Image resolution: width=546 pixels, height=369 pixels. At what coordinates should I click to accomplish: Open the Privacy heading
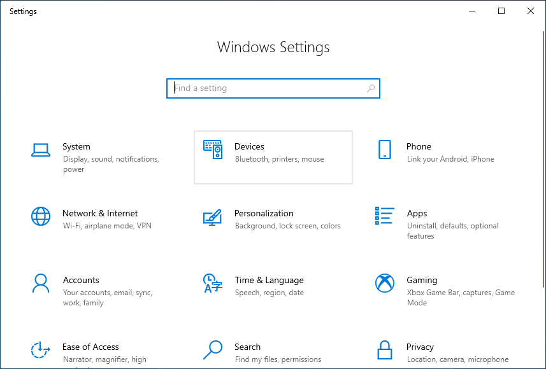coord(420,347)
